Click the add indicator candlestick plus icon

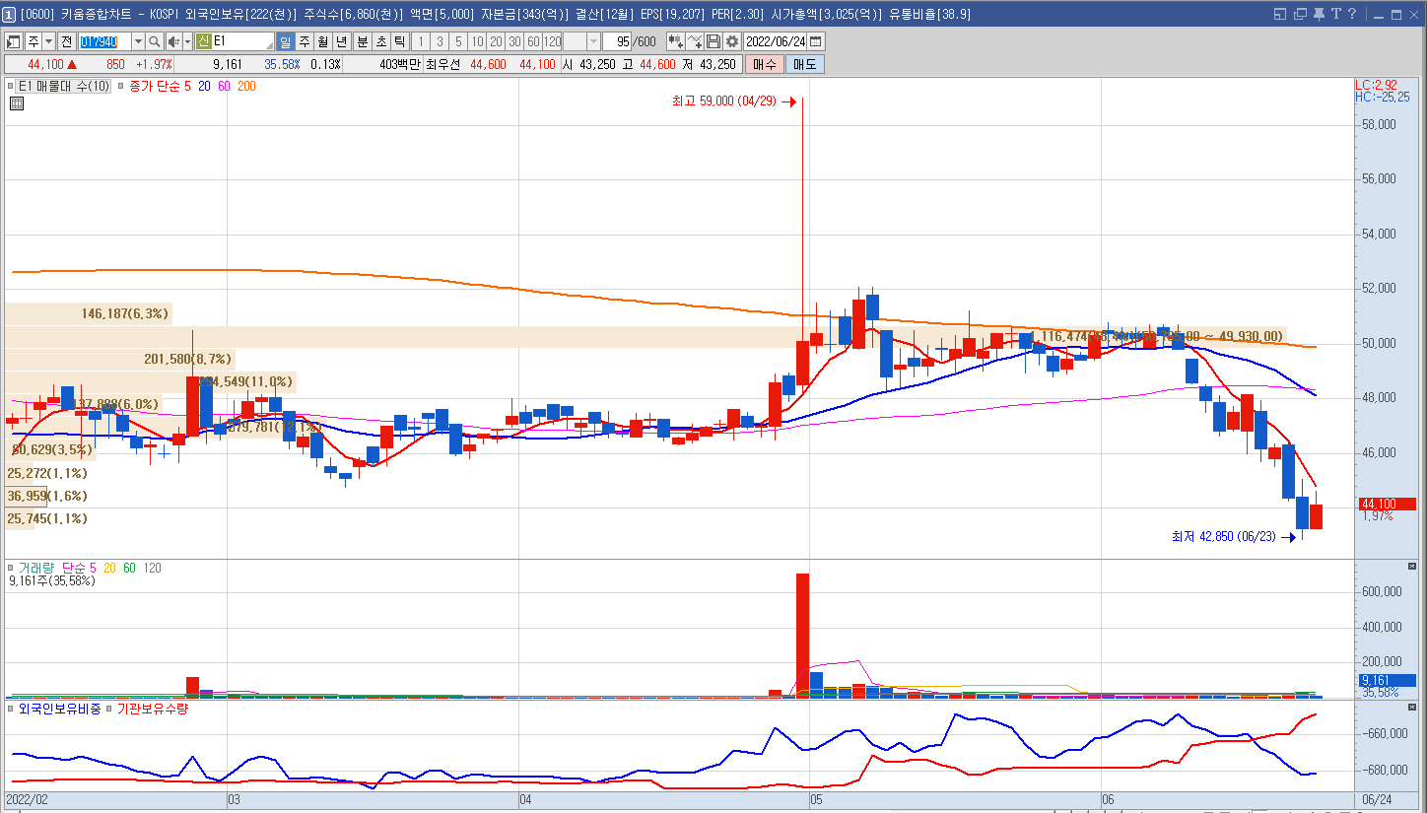tap(676, 41)
